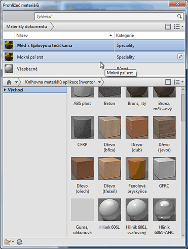Click Materiály dokumentu breadcrumb
Viewport: 188px width, 249px height.
(26, 26)
